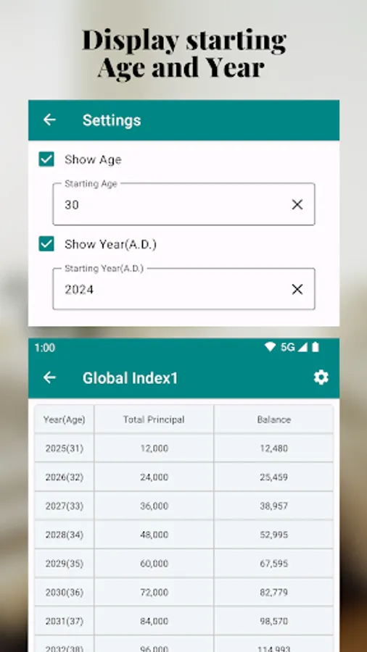The image size is (367, 652).
Task: Select the 2029(35) row cell
Action: coord(64,564)
